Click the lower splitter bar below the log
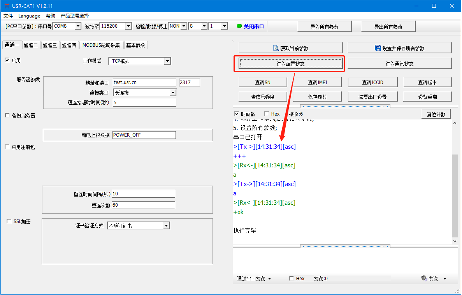 point(345,246)
